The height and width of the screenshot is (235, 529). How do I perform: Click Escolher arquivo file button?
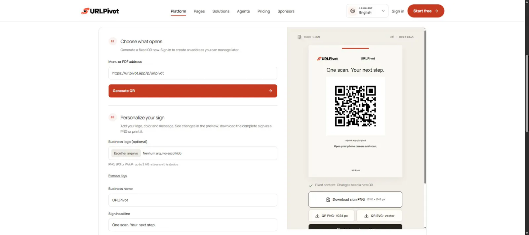126,153
